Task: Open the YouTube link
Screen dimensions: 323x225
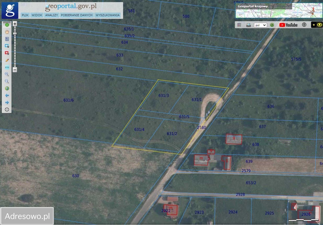Action: (288, 25)
